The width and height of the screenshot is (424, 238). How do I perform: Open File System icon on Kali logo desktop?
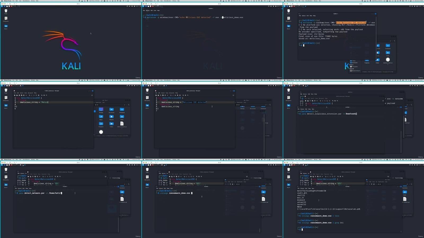pyautogui.click(x=6, y=19)
